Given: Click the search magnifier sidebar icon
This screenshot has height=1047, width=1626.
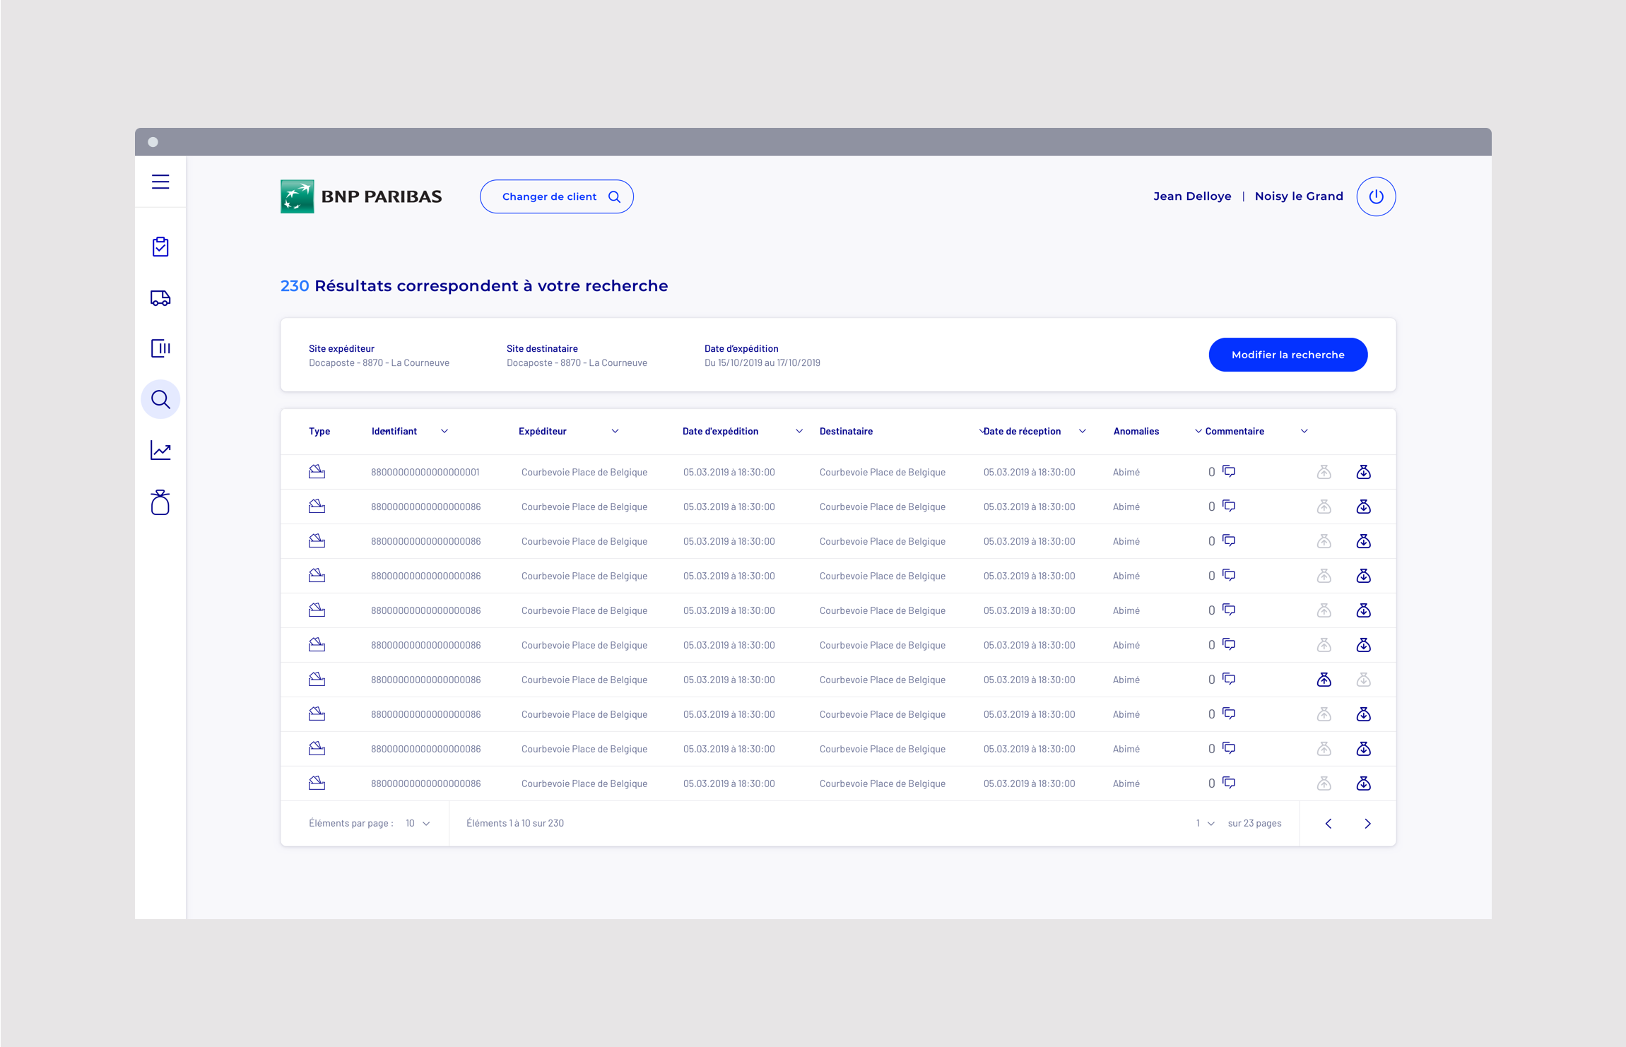Looking at the screenshot, I should pos(160,400).
